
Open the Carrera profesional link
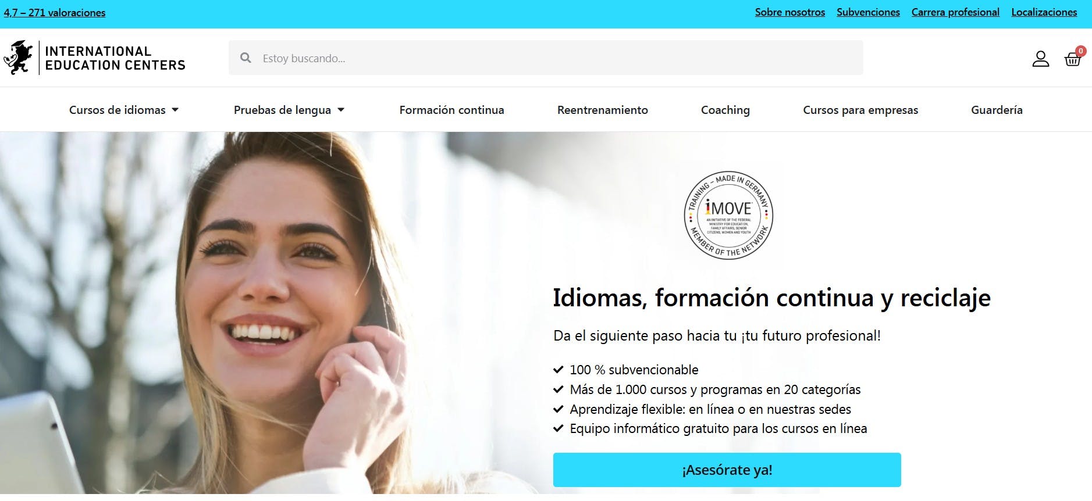click(x=955, y=12)
